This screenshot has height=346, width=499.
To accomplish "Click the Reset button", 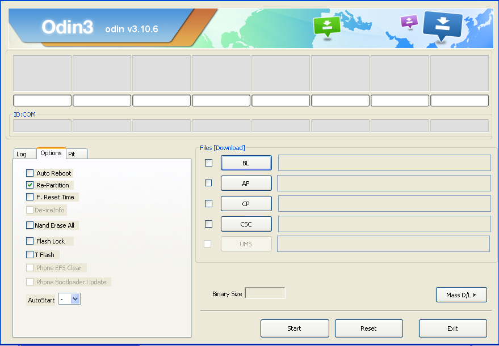I will coord(369,328).
